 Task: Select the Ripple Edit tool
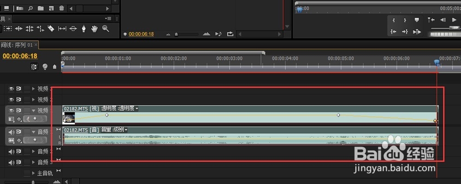pyautogui.click(x=18, y=29)
